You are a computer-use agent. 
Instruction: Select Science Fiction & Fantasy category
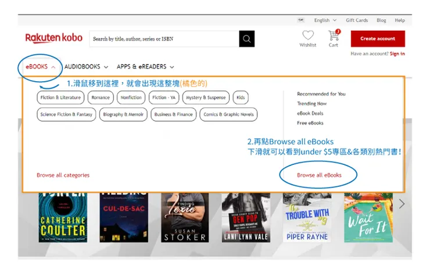[x=66, y=114]
